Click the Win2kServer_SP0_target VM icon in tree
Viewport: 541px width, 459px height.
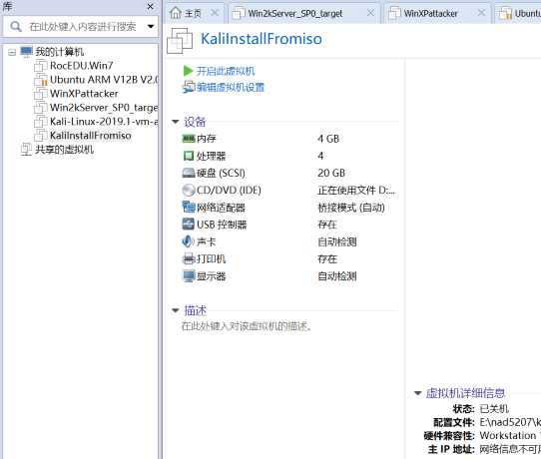point(40,108)
